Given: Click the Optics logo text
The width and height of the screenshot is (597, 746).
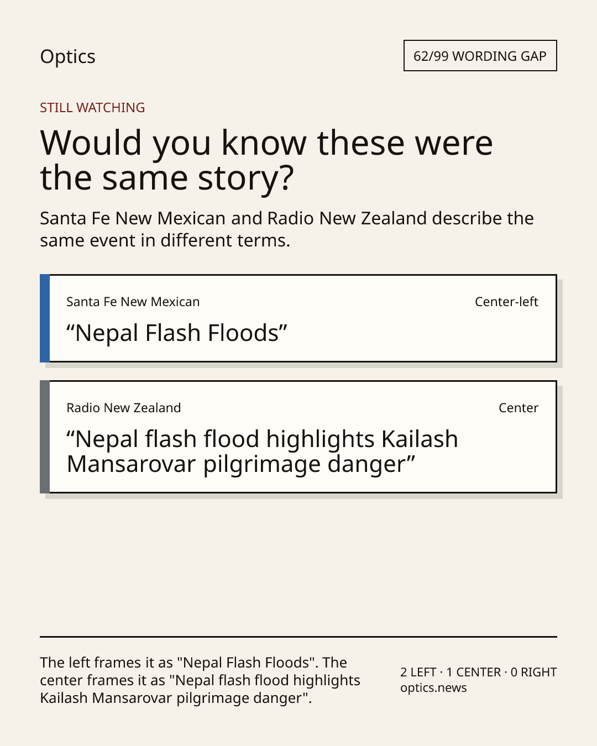Looking at the screenshot, I should [67, 57].
